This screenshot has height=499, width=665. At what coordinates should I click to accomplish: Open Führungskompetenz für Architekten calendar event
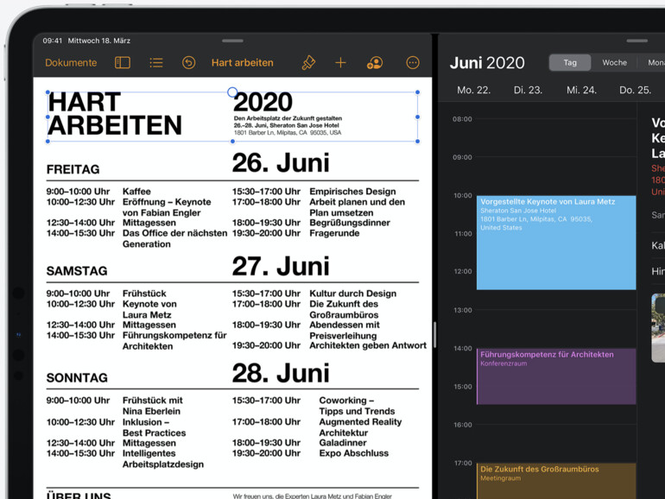pyautogui.click(x=556, y=376)
